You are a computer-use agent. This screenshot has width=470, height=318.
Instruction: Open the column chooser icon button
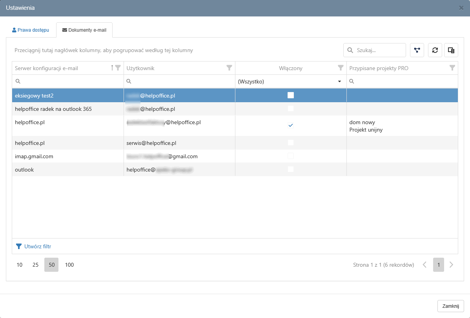(451, 50)
